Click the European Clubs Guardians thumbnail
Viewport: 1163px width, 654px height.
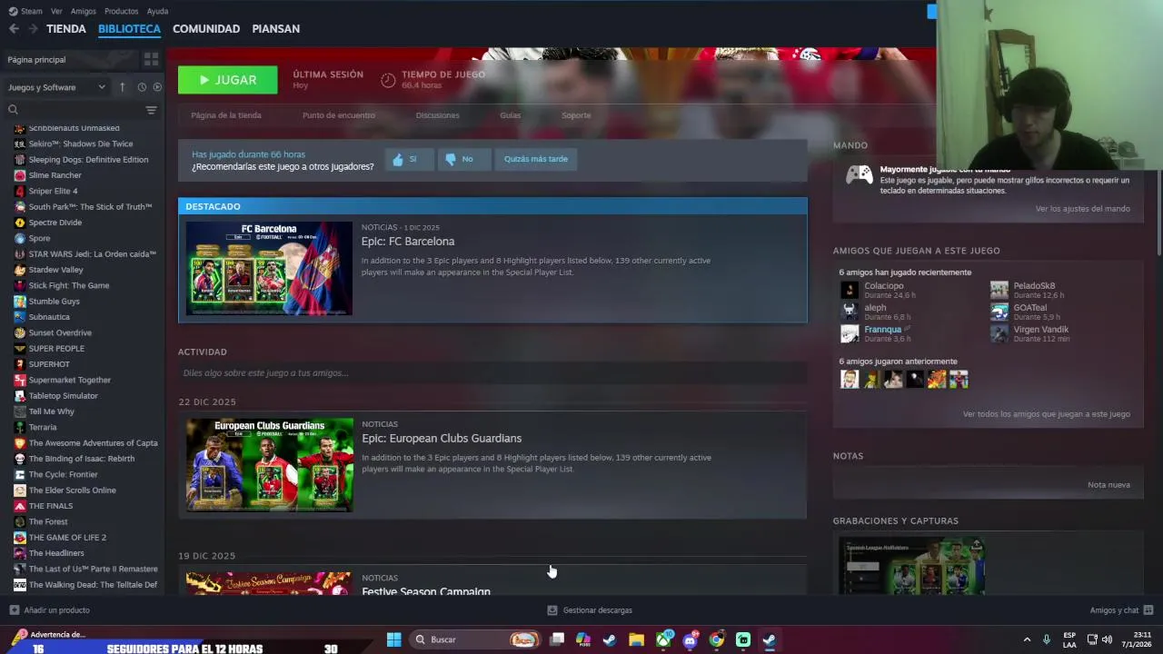click(270, 465)
